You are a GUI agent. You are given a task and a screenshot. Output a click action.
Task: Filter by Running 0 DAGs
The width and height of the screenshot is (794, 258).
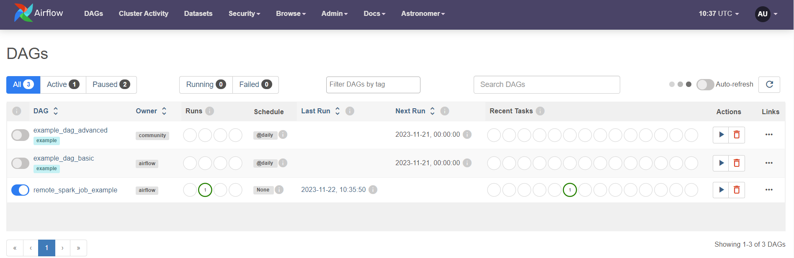point(206,84)
